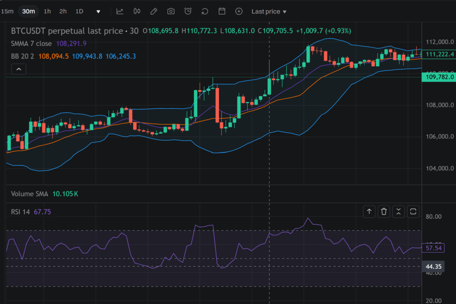
Task: Expand the more timeframes dropdown arrow
Action: 98,12
